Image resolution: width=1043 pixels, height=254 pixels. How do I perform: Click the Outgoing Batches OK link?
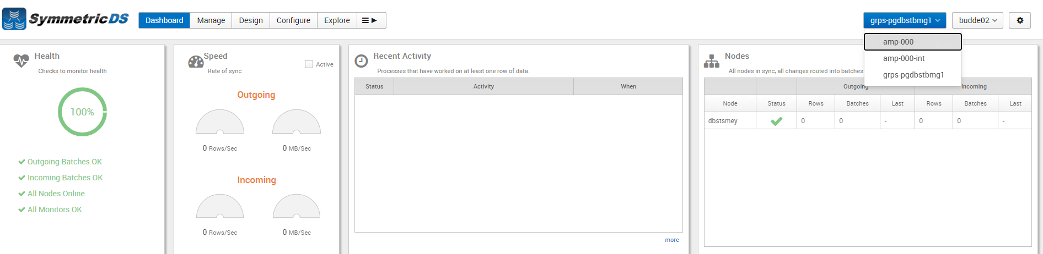click(64, 162)
